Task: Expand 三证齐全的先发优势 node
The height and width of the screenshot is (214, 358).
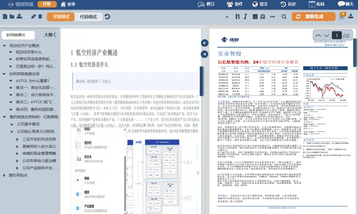Action: [x=17, y=139]
